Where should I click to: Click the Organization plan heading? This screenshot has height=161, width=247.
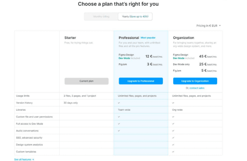tap(183, 38)
